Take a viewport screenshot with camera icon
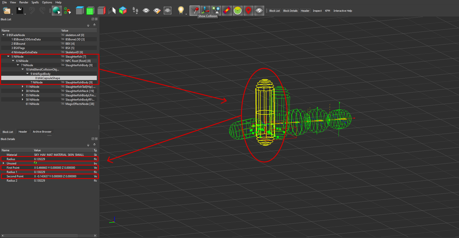The height and width of the screenshot is (238, 459). (x=167, y=11)
